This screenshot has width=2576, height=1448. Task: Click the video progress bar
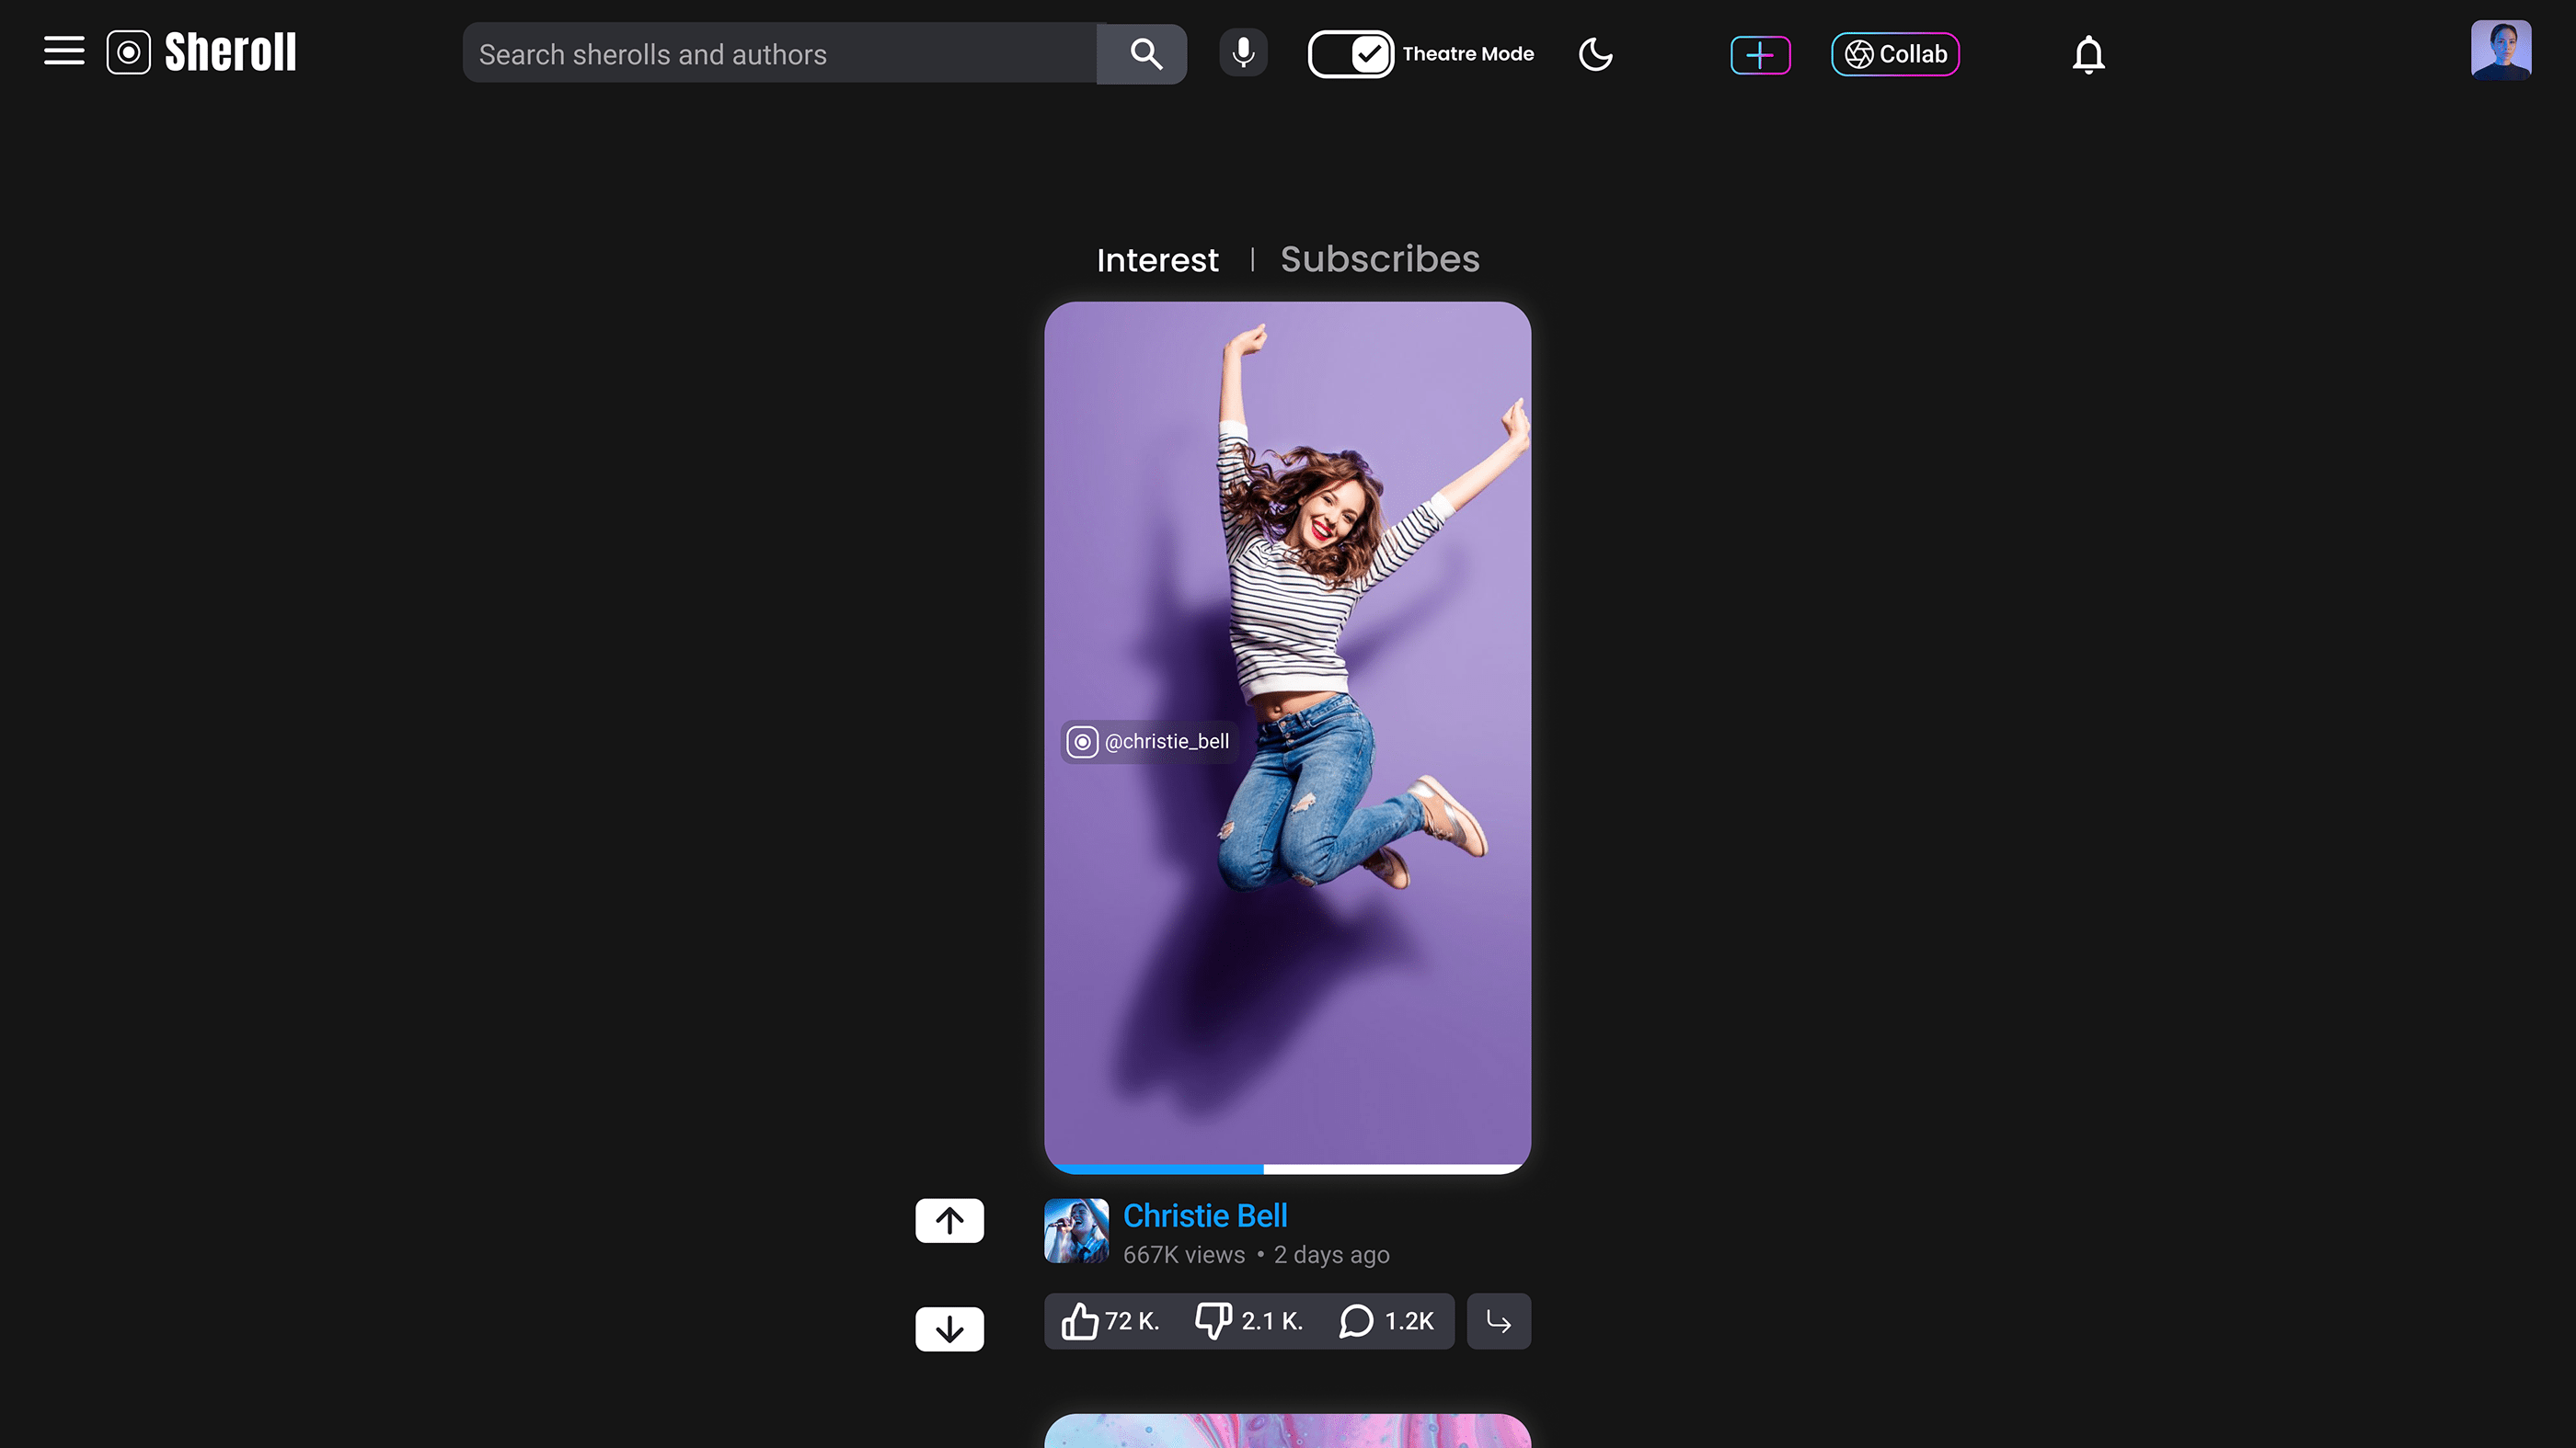(x=1288, y=1169)
